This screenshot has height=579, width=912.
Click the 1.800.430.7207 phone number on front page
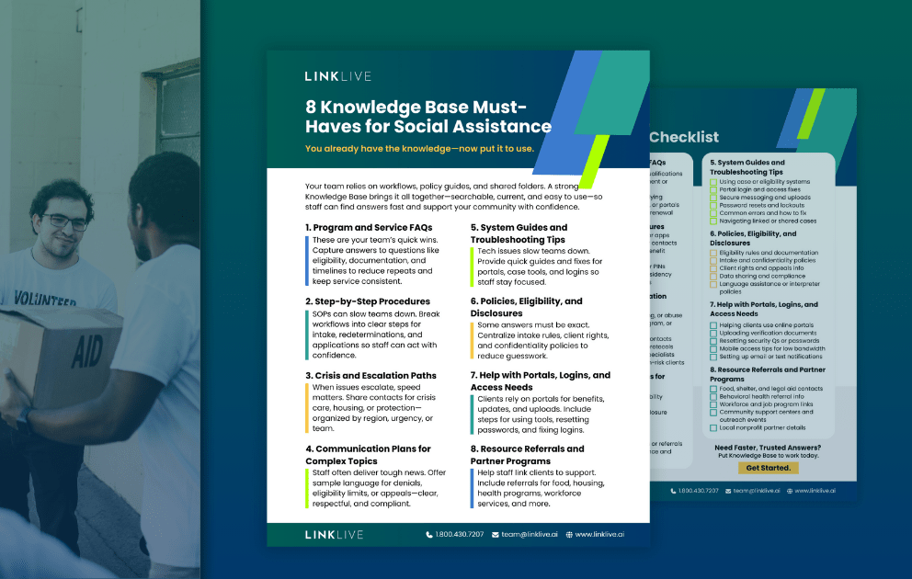pos(460,534)
